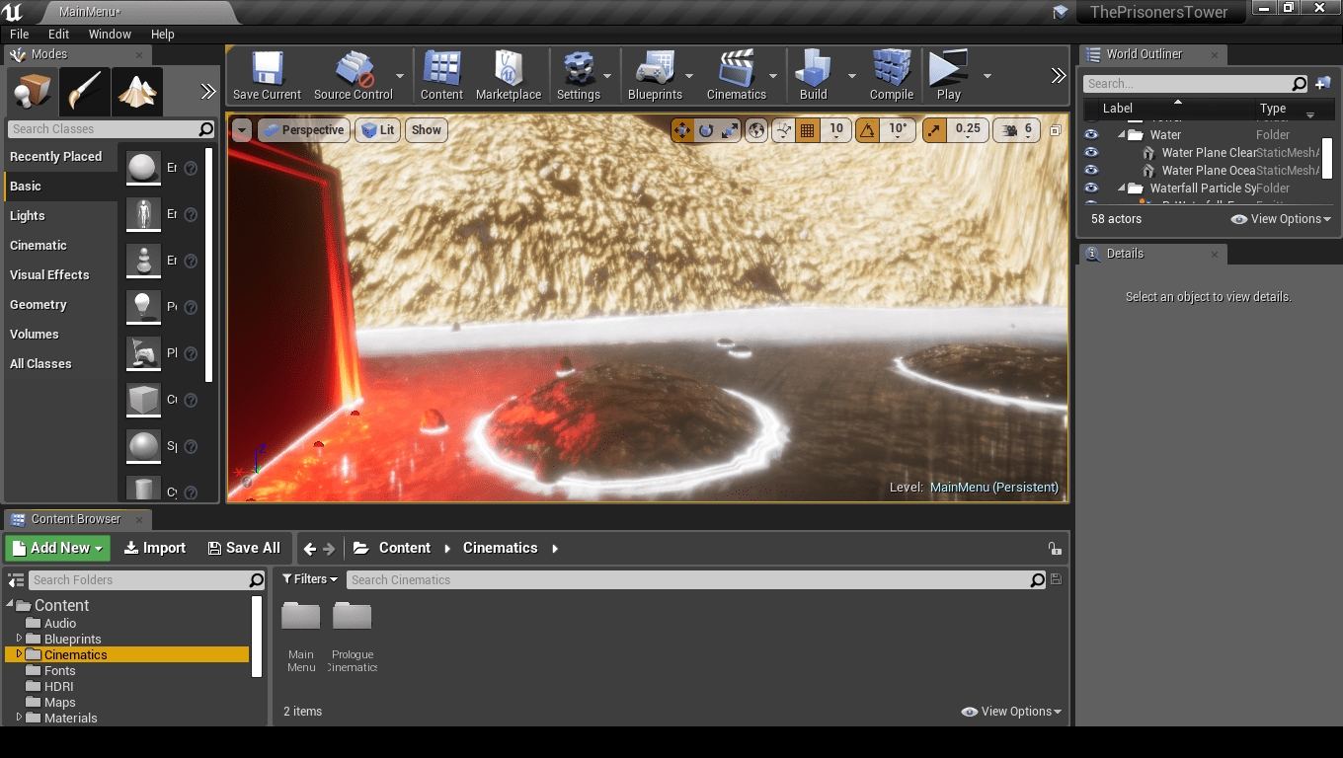The width and height of the screenshot is (1343, 758).
Task: Open the Lit view mode menu
Action: (x=377, y=130)
